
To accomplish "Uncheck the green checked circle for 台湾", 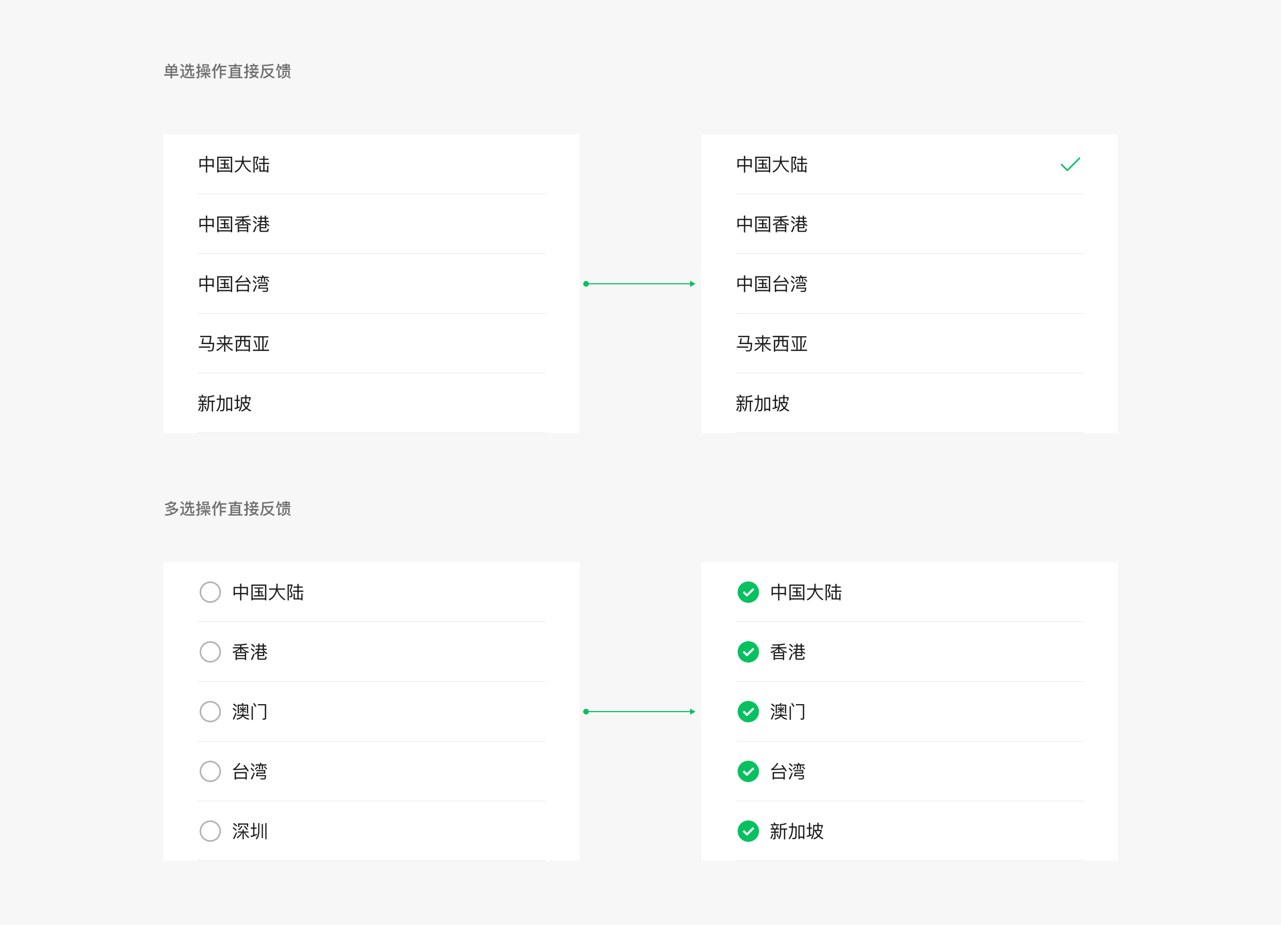I will pyautogui.click(x=748, y=771).
